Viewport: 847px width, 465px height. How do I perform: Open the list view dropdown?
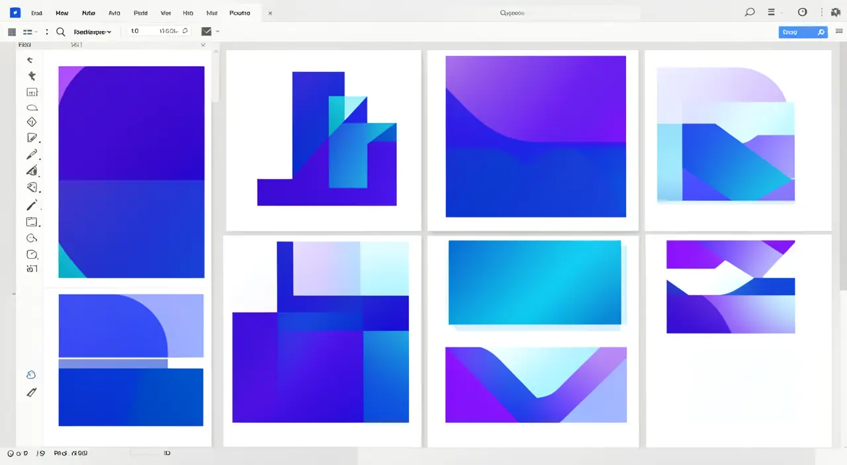point(30,31)
